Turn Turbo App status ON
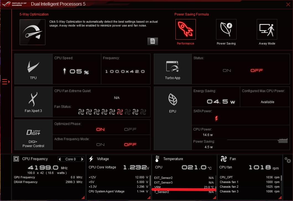Viewport: 293px width, 201px height. [227, 71]
